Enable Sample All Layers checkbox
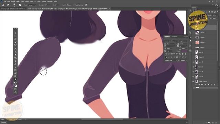This screenshot has width=220, height=124. tap(61, 5)
